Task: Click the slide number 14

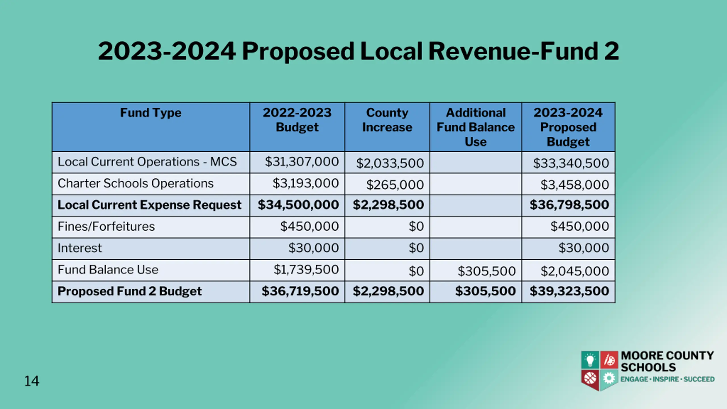Action: [32, 381]
